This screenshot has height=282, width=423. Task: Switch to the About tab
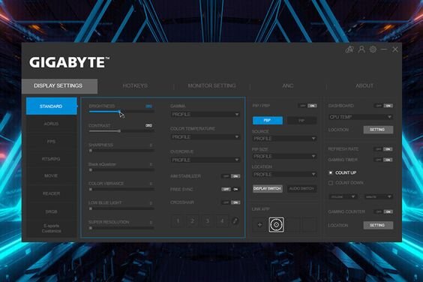[x=364, y=86]
